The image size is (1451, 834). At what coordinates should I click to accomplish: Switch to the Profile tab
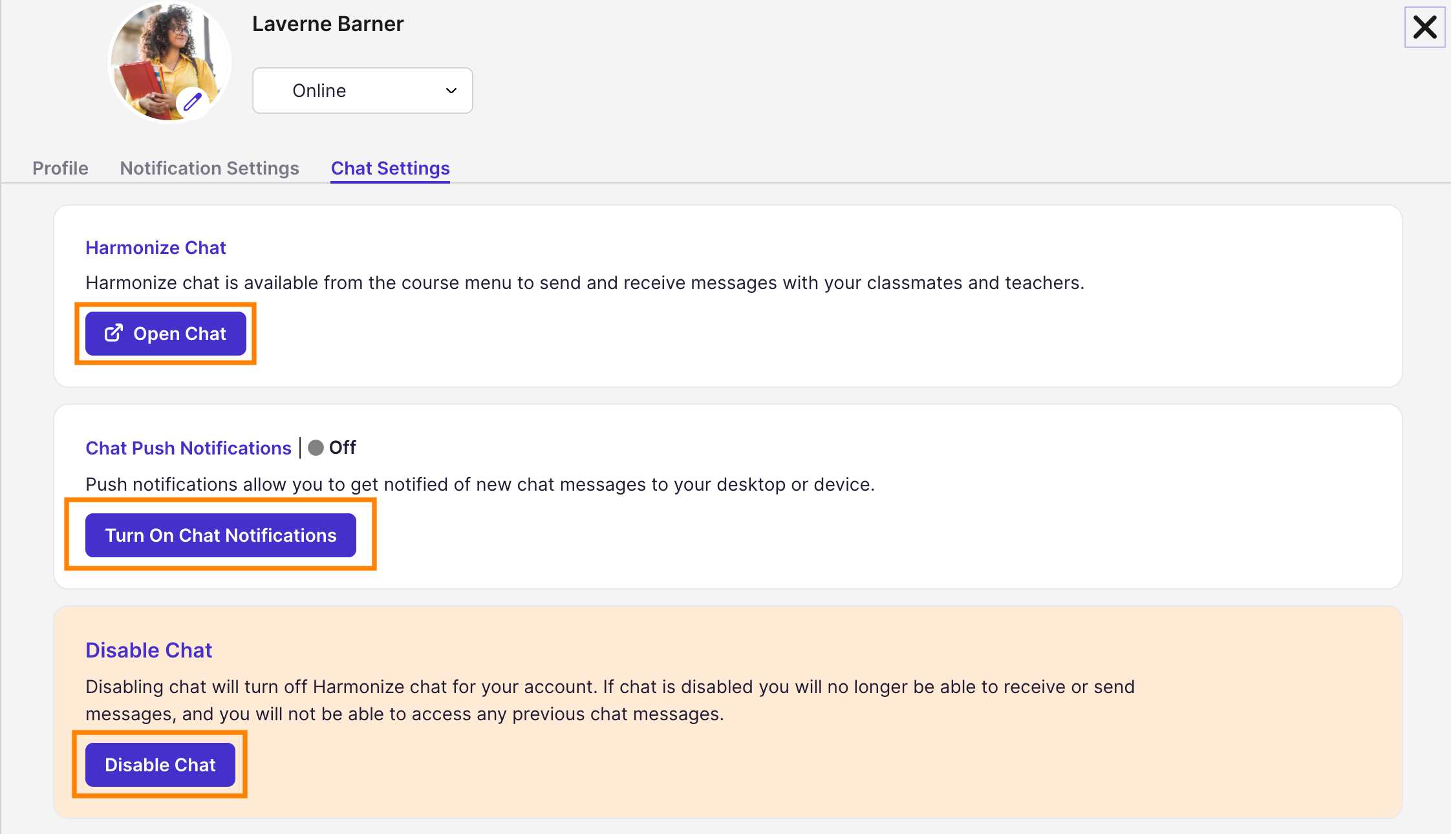point(60,168)
